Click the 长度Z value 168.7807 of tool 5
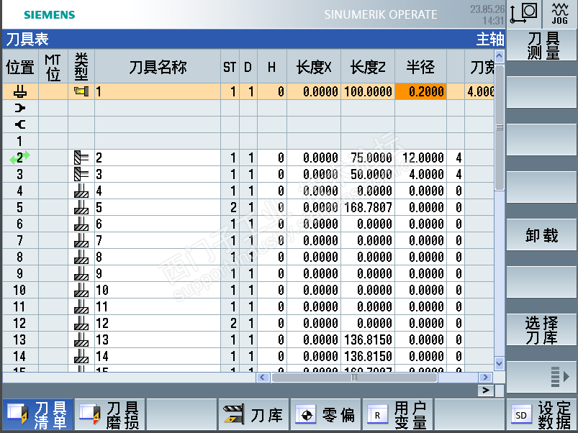 tap(368, 207)
